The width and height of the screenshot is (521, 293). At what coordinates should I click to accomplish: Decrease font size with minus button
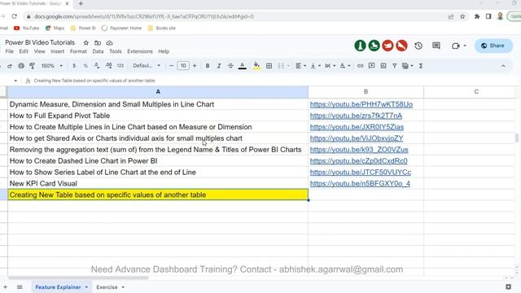171,66
